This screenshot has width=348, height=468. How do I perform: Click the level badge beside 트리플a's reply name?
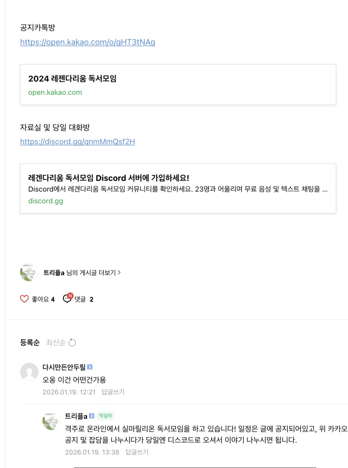tap(91, 416)
